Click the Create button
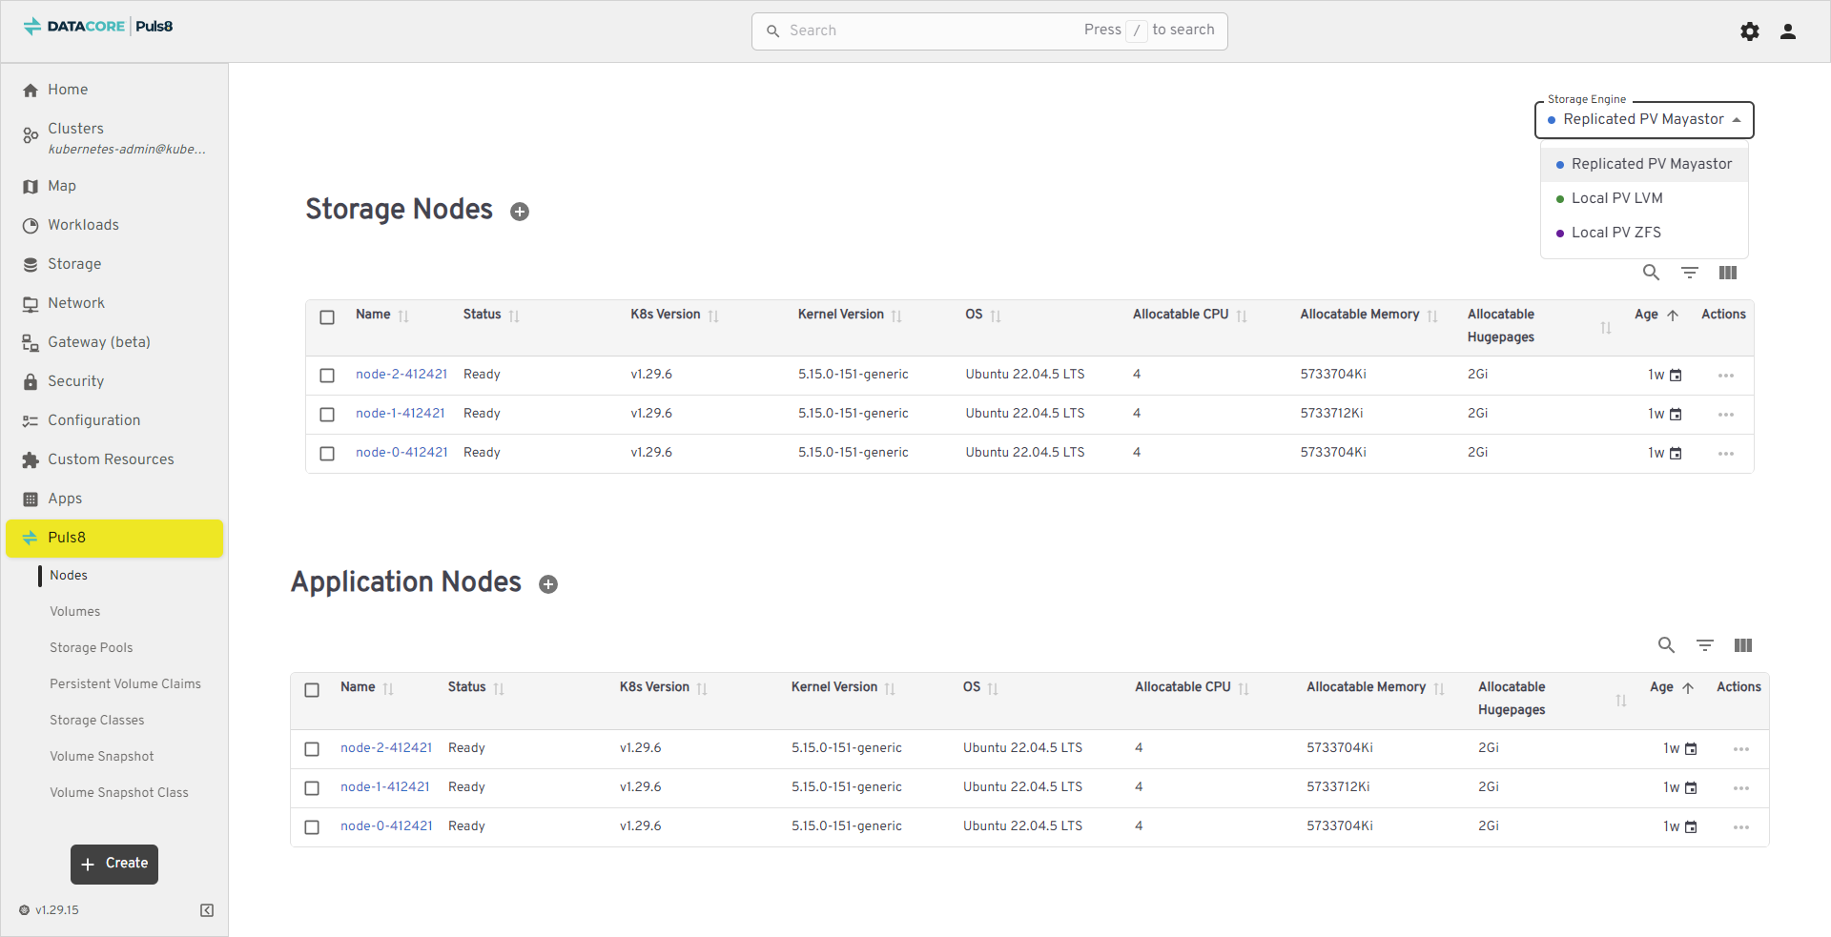 tap(114, 864)
